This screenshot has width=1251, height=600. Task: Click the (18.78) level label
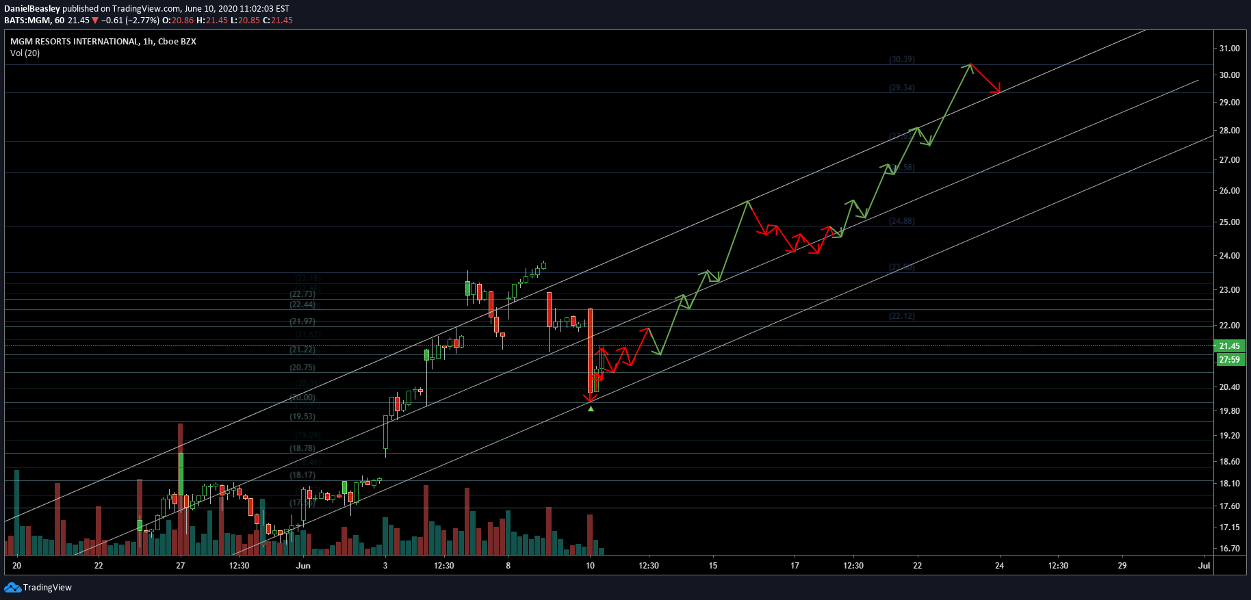pyautogui.click(x=302, y=449)
